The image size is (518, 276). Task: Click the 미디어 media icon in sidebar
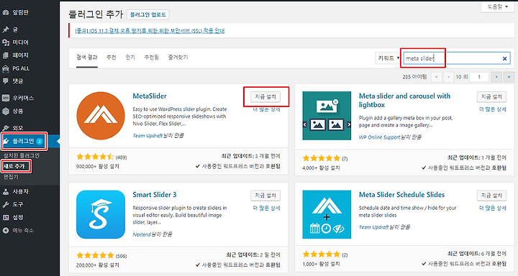pos(6,42)
